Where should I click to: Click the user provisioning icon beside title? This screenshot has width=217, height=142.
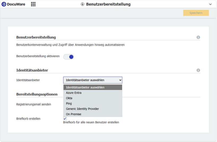[x=82, y=4]
